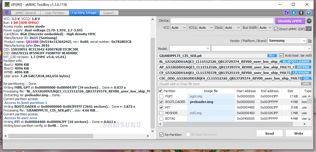Click the CP/PHONE file tag
The width and height of the screenshot is (316, 152).
tap(301, 73)
